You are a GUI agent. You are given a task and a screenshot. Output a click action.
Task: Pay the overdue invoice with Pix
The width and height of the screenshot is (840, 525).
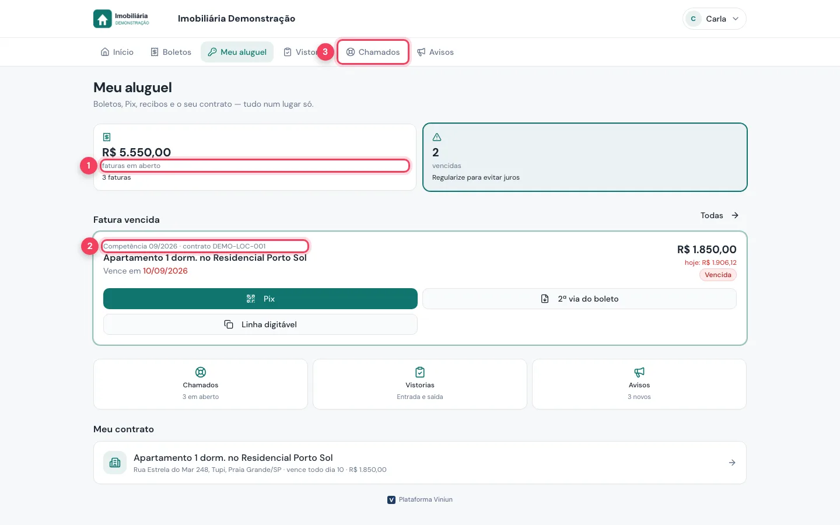click(x=260, y=299)
